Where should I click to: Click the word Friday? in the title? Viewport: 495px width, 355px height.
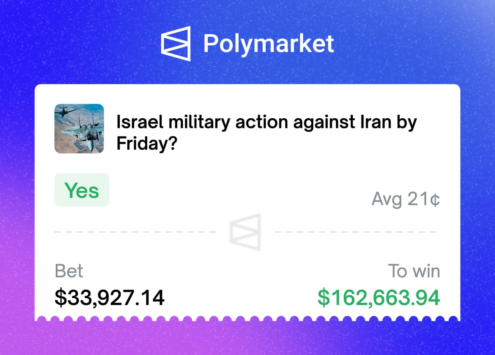point(147,143)
